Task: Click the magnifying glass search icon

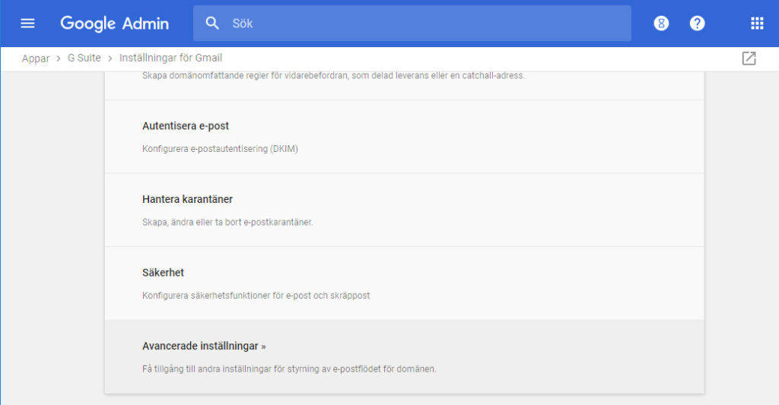Action: [x=213, y=24]
